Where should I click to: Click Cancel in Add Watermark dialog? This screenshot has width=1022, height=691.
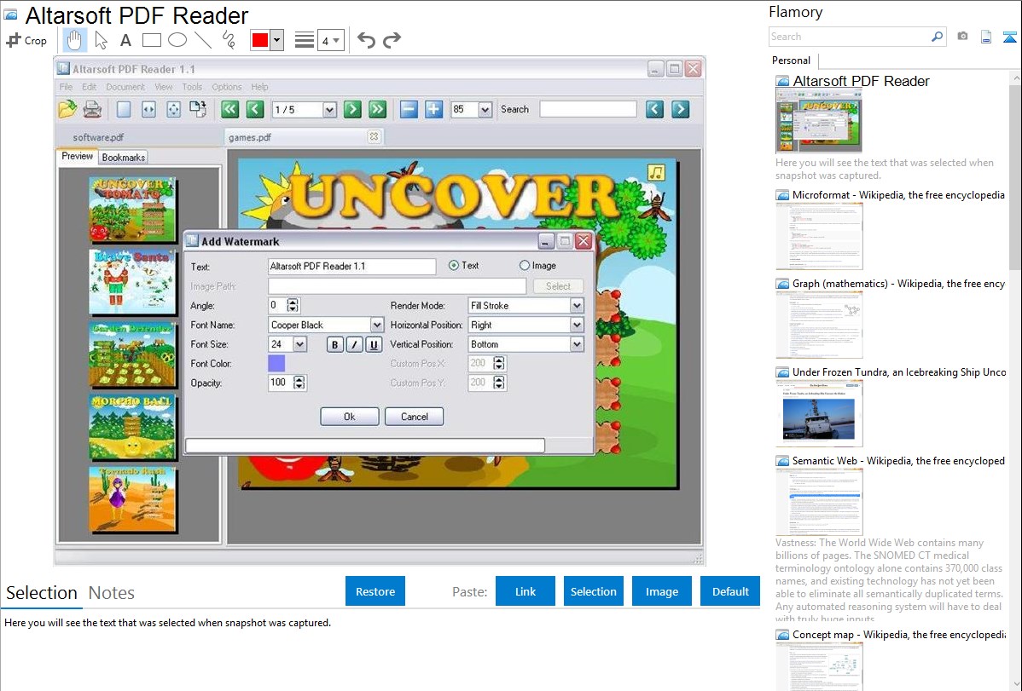pyautogui.click(x=414, y=417)
